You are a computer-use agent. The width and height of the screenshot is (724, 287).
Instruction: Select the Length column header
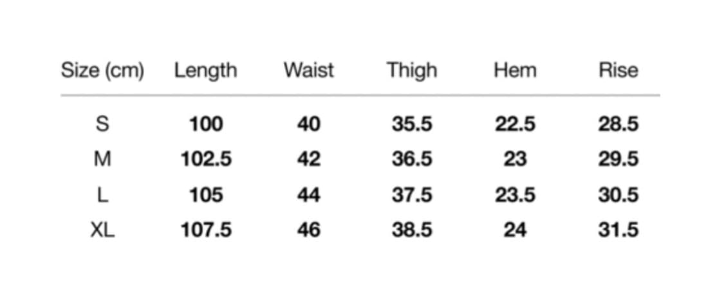pos(205,71)
